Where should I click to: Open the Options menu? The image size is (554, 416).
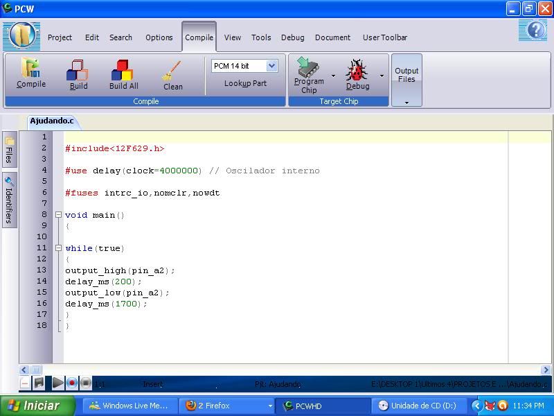(159, 37)
